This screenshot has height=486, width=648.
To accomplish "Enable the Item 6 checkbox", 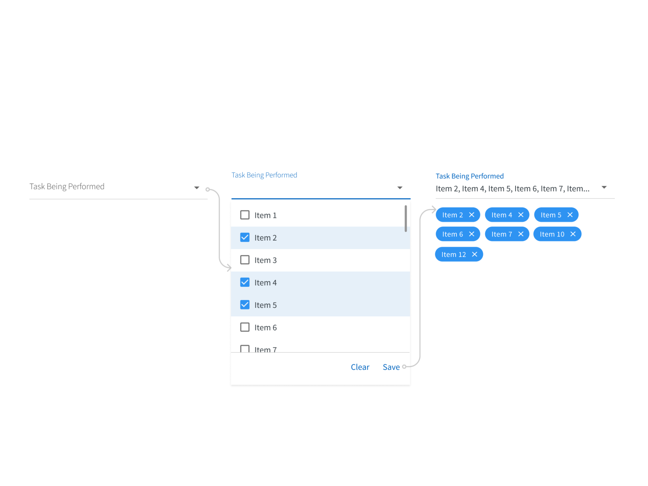I will pyautogui.click(x=245, y=327).
